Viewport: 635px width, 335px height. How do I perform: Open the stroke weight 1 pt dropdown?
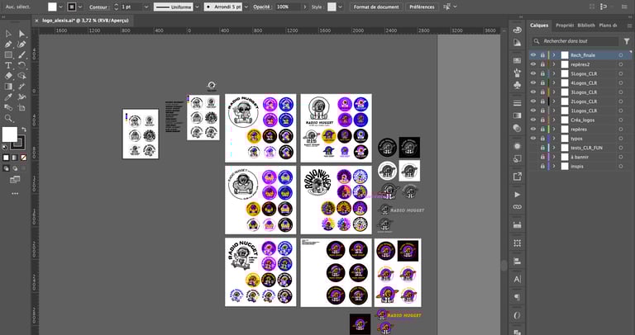(146, 7)
